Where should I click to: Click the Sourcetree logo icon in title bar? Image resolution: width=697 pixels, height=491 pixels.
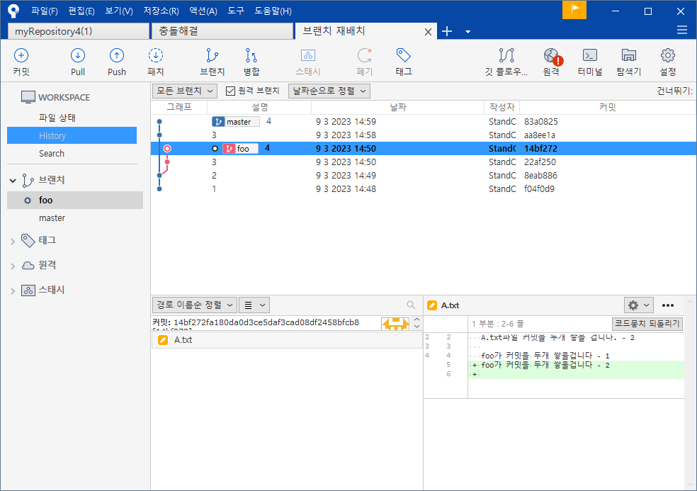tap(13, 11)
